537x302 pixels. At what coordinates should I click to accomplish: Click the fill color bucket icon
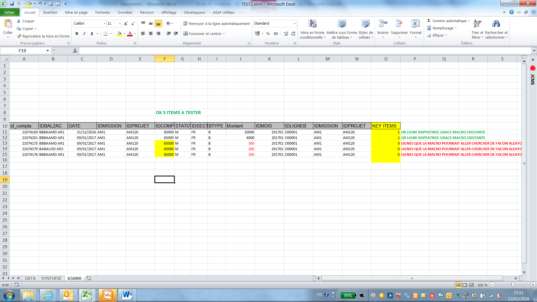point(119,34)
